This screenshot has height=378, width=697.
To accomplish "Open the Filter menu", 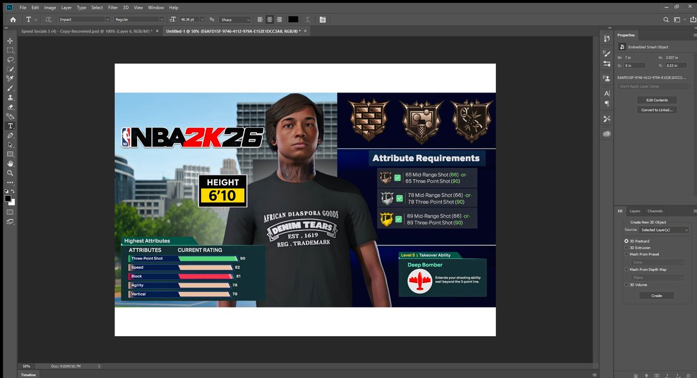I will pos(113,8).
